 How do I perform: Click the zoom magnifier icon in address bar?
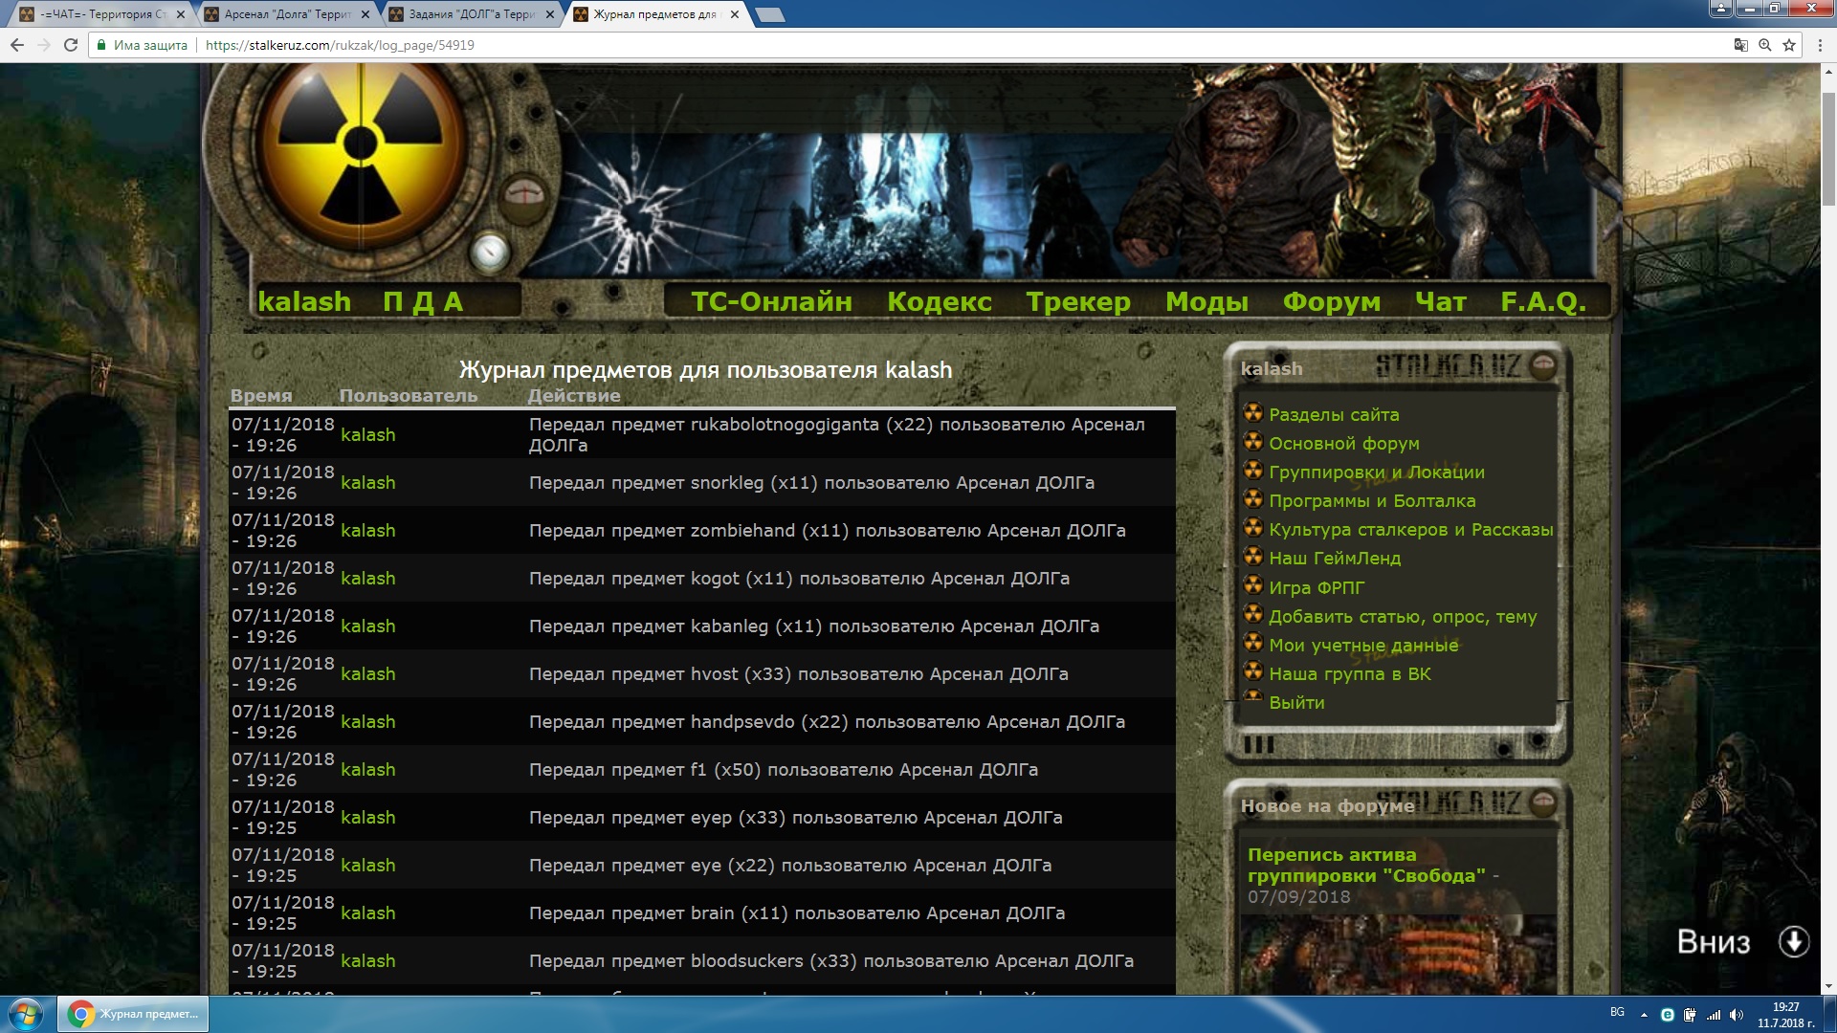click(x=1764, y=45)
